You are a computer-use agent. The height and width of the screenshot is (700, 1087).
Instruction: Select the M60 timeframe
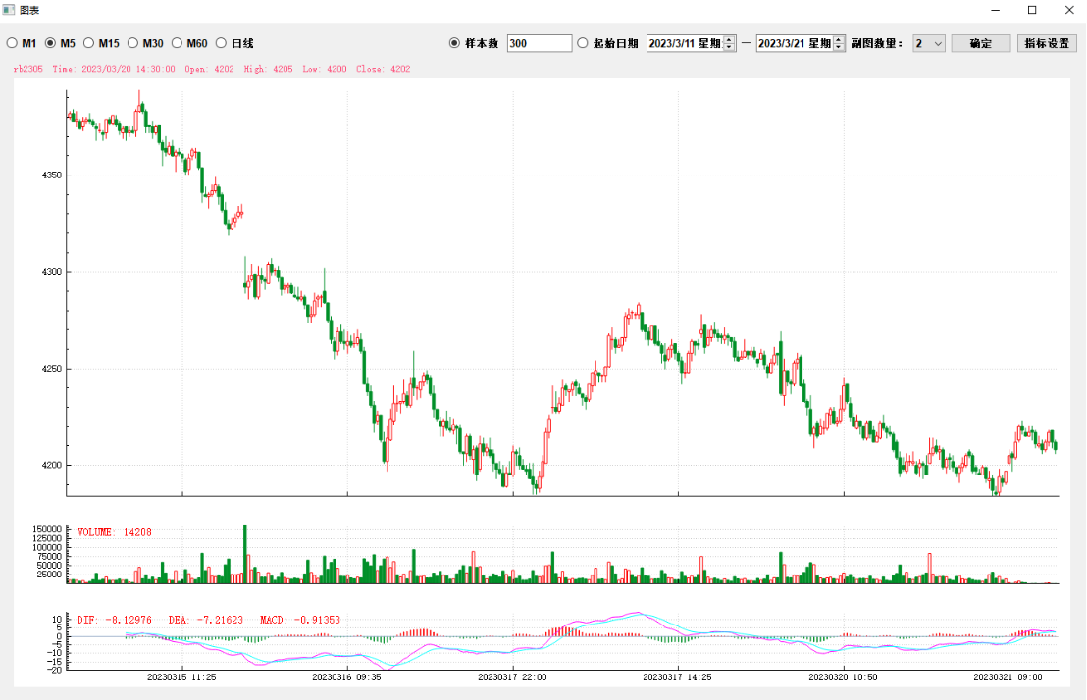pyautogui.click(x=178, y=43)
